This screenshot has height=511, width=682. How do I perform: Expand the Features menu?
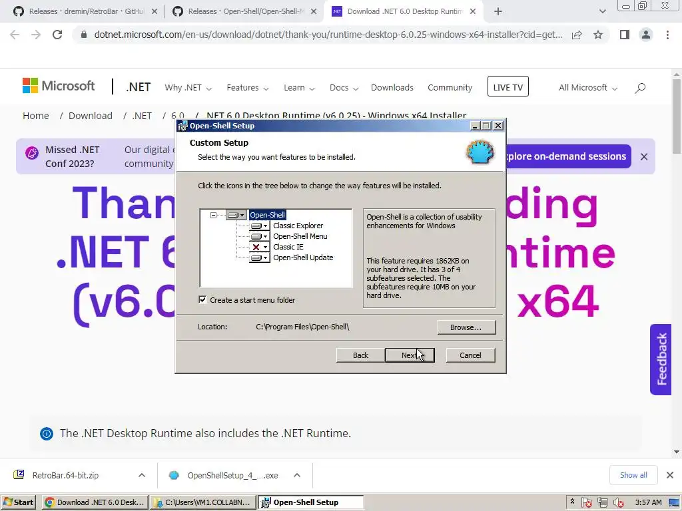click(248, 88)
